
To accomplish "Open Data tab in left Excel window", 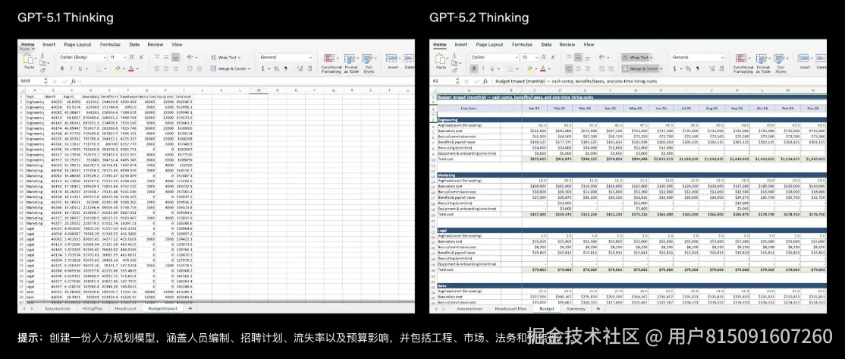I will [134, 45].
